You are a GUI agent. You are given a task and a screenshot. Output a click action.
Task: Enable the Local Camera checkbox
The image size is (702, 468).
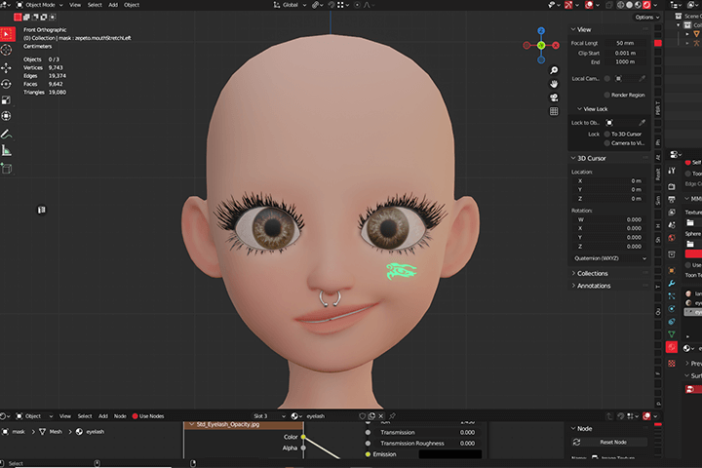[607, 78]
